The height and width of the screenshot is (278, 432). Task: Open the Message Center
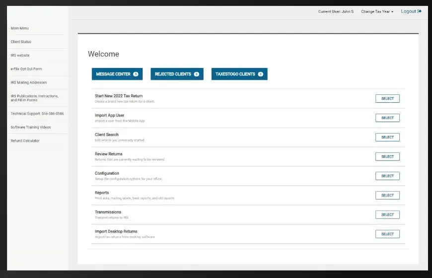pos(117,74)
